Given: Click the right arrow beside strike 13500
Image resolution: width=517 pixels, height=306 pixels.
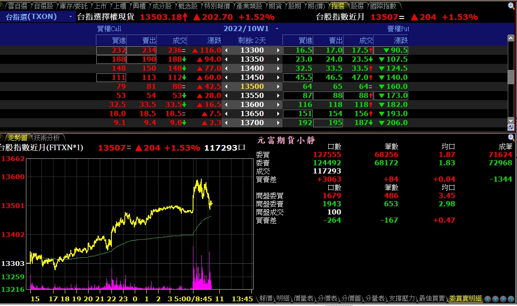Looking at the screenshot, I should (x=278, y=87).
